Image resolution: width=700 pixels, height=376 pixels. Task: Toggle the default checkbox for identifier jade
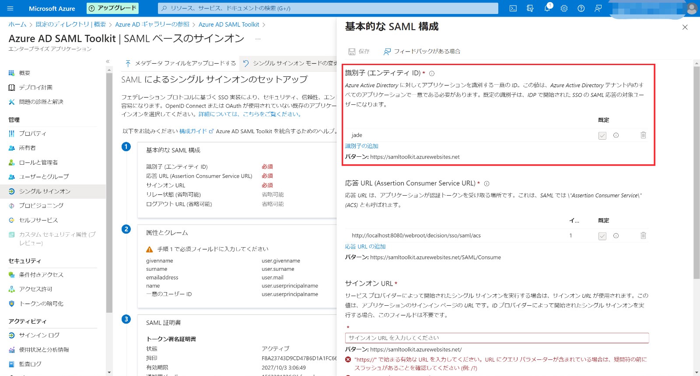pyautogui.click(x=602, y=135)
